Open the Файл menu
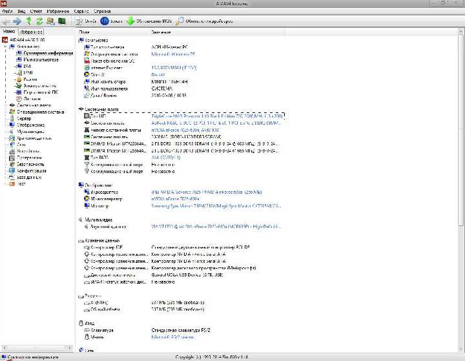This screenshot has height=361, width=465. (7, 11)
